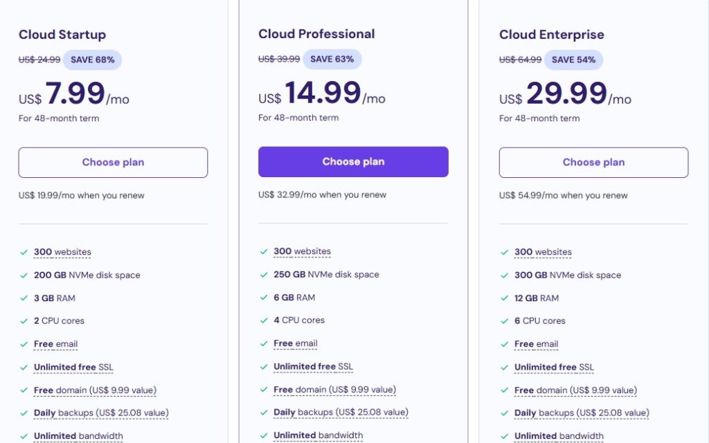709x443 pixels.
Task: Click checkmark next to Cloud Enterprise 6 CPU cores
Action: tap(504, 321)
